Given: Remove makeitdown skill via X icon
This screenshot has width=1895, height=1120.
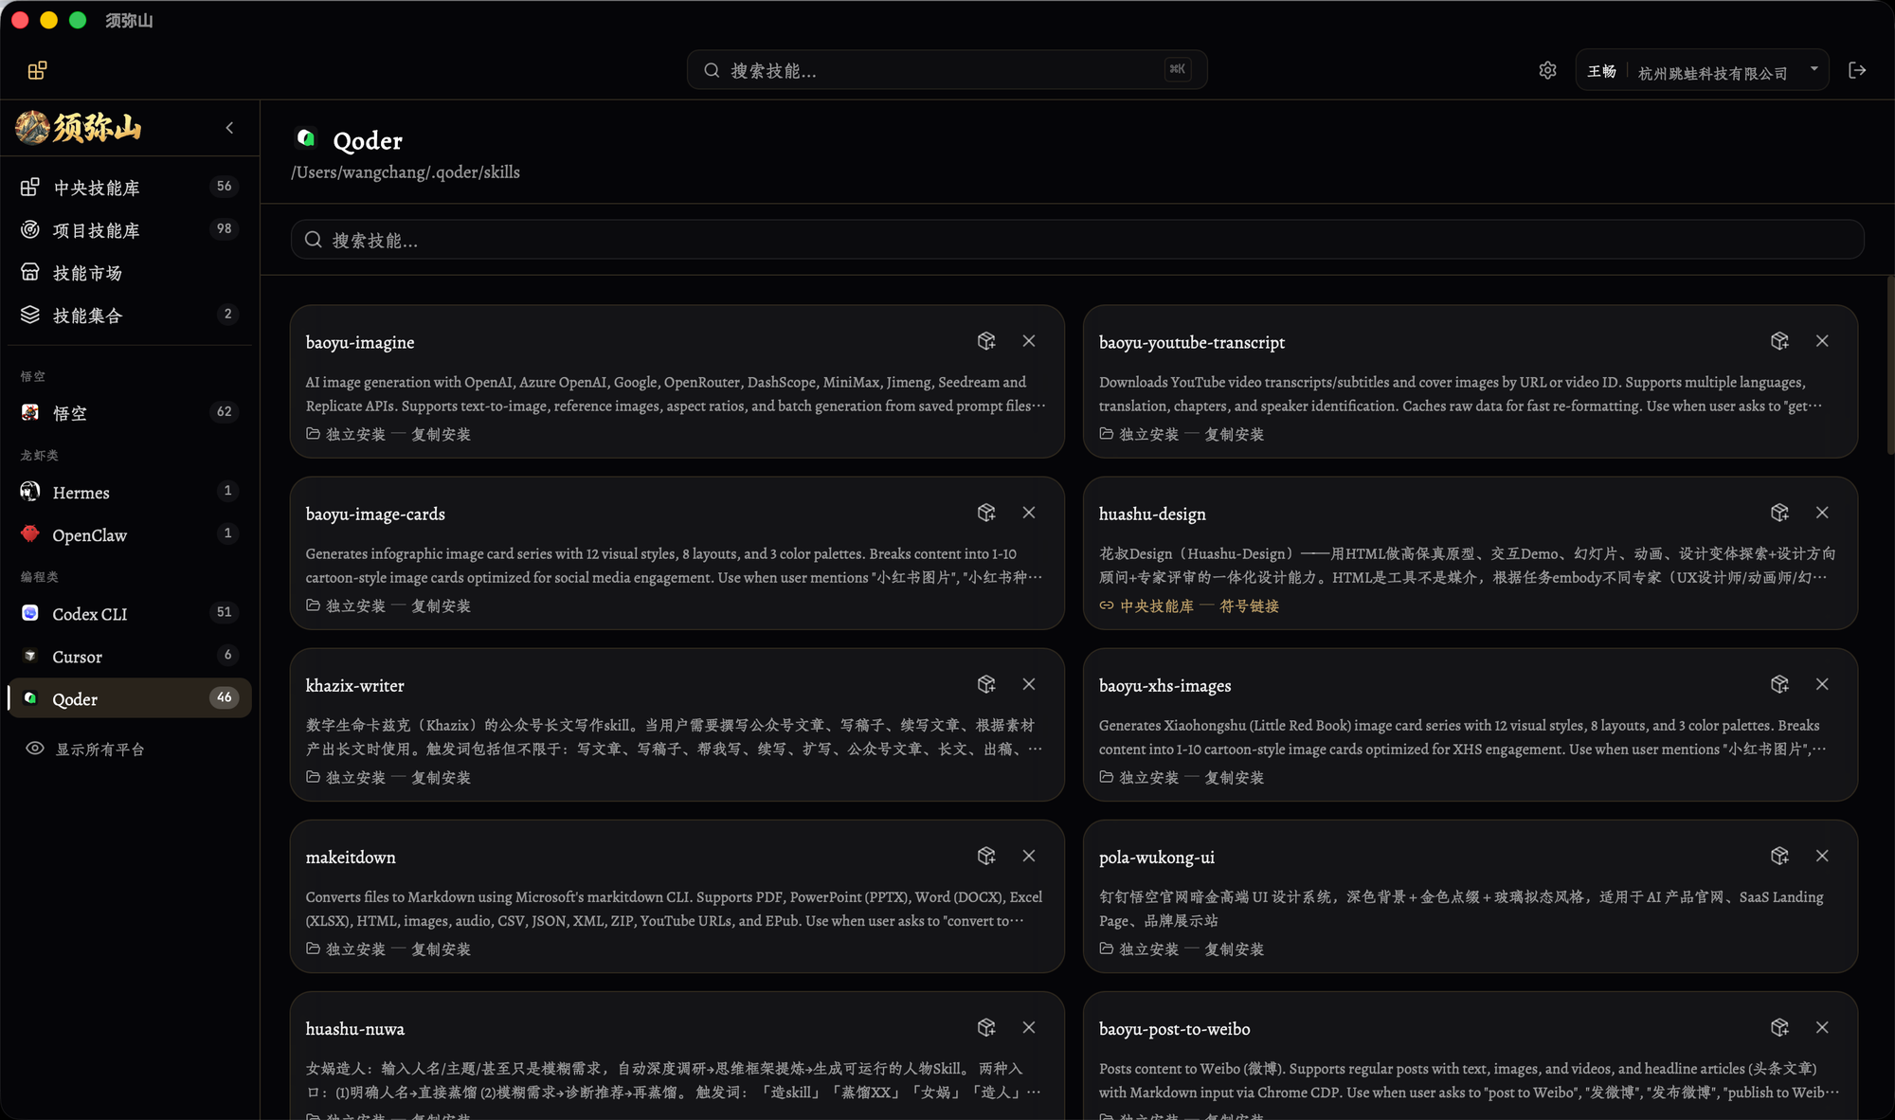Looking at the screenshot, I should click(1029, 856).
